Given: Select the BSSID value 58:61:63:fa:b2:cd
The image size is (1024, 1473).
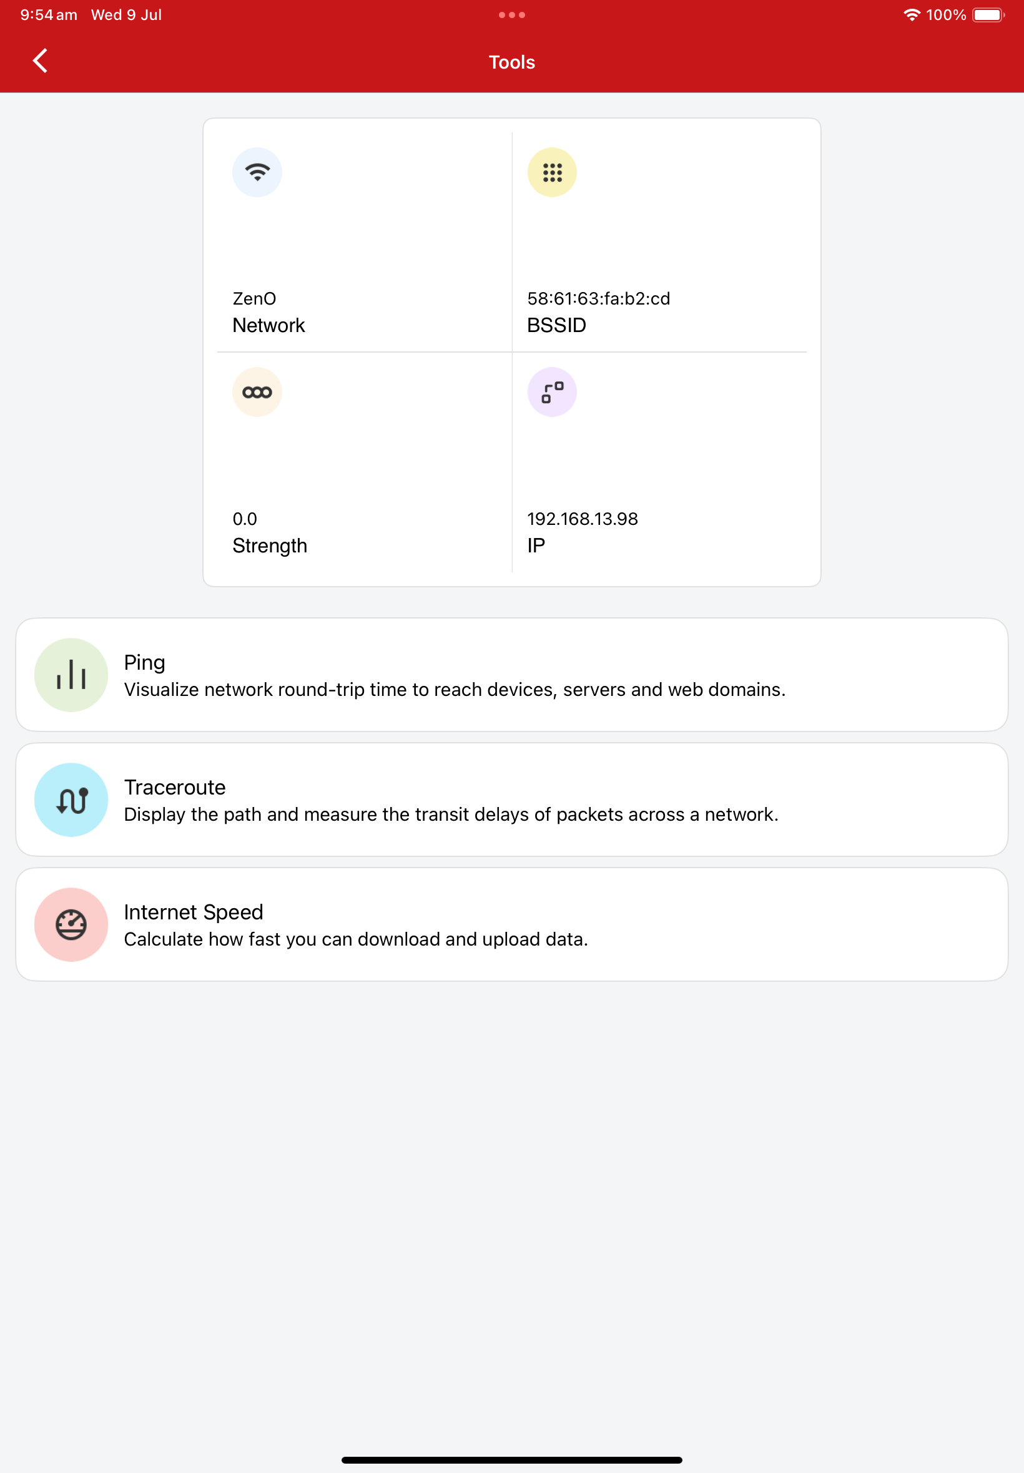Looking at the screenshot, I should [599, 298].
